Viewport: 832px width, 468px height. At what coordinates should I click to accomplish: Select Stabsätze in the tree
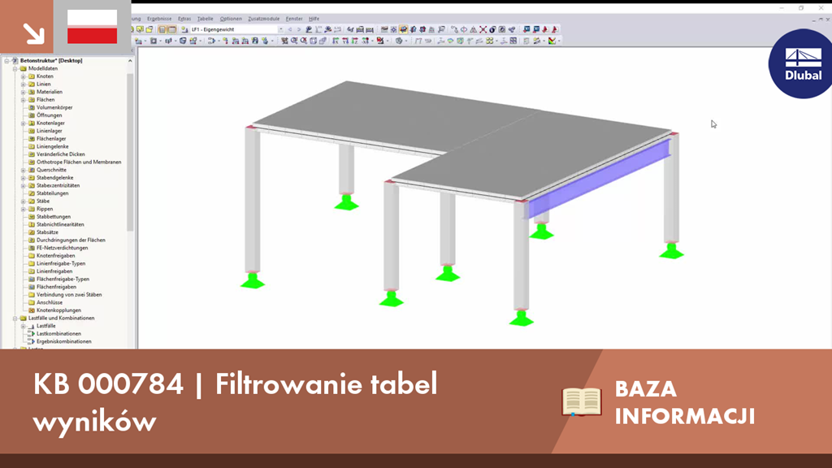tap(47, 232)
